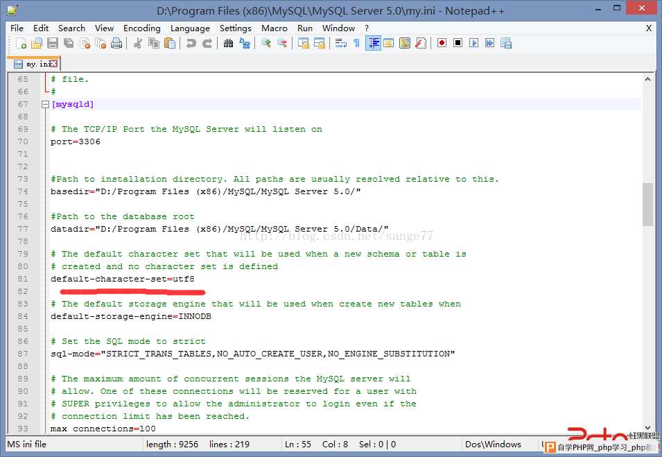Click the default-character-set=utf8 line
Image resolution: width=662 pixels, height=457 pixels.
[123, 279]
